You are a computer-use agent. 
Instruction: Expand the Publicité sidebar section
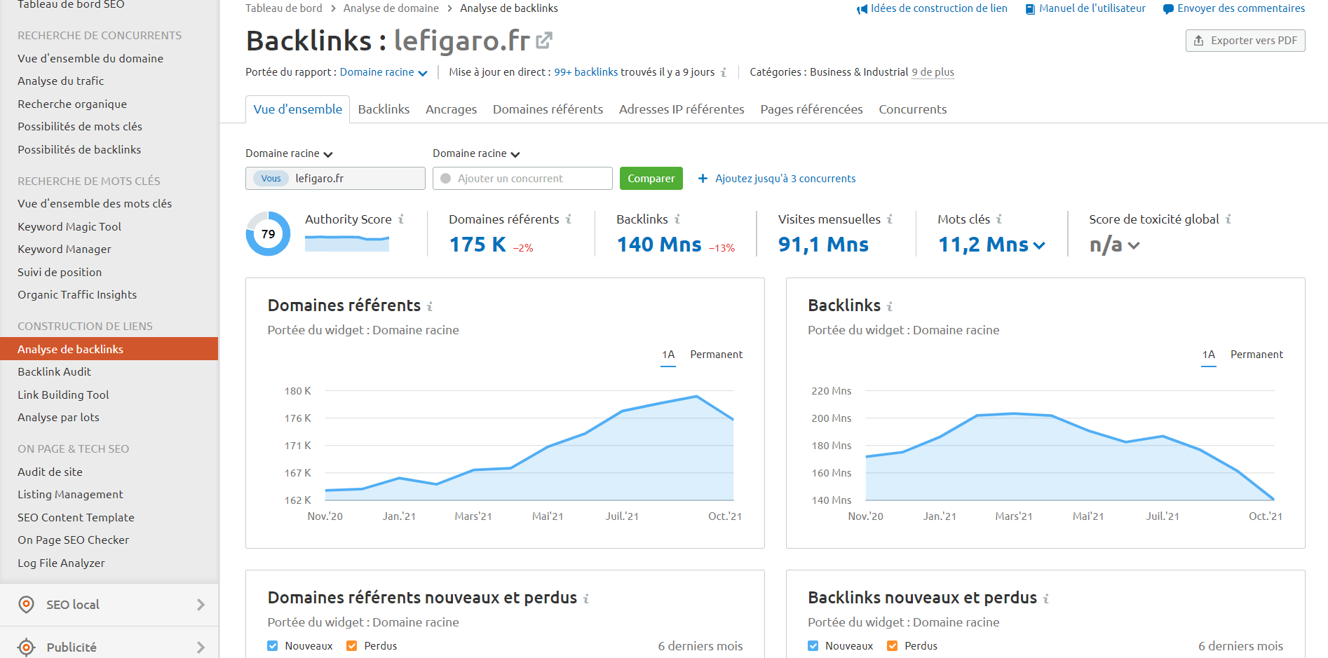[x=201, y=647]
